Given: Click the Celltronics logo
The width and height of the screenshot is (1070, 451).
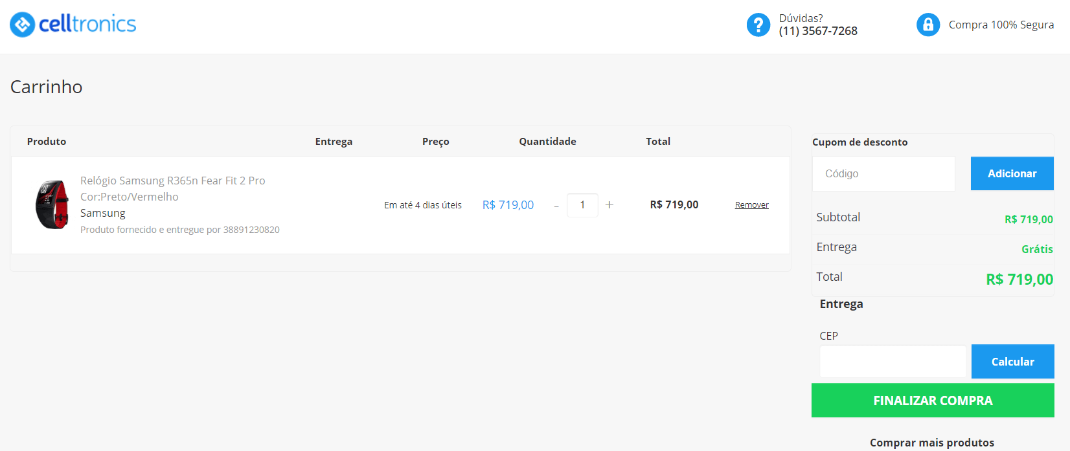Looking at the screenshot, I should tap(73, 25).
